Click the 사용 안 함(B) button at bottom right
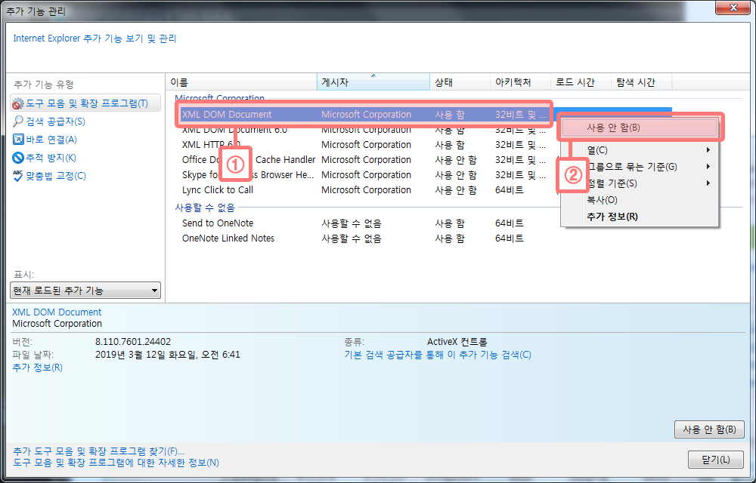 pyautogui.click(x=709, y=429)
